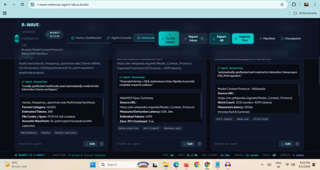View site information icon in address bar
This screenshot has height=170, width=320.
click(x=32, y=4)
